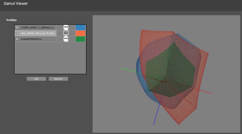This screenshot has width=242, height=134.
Task: Click the monitor icon for iMac profile
Action: 66,33
